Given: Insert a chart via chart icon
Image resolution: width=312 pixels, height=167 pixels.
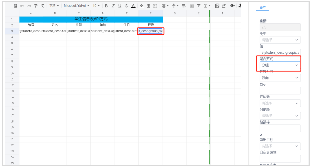Looking at the screenshot, I should pos(224,6).
